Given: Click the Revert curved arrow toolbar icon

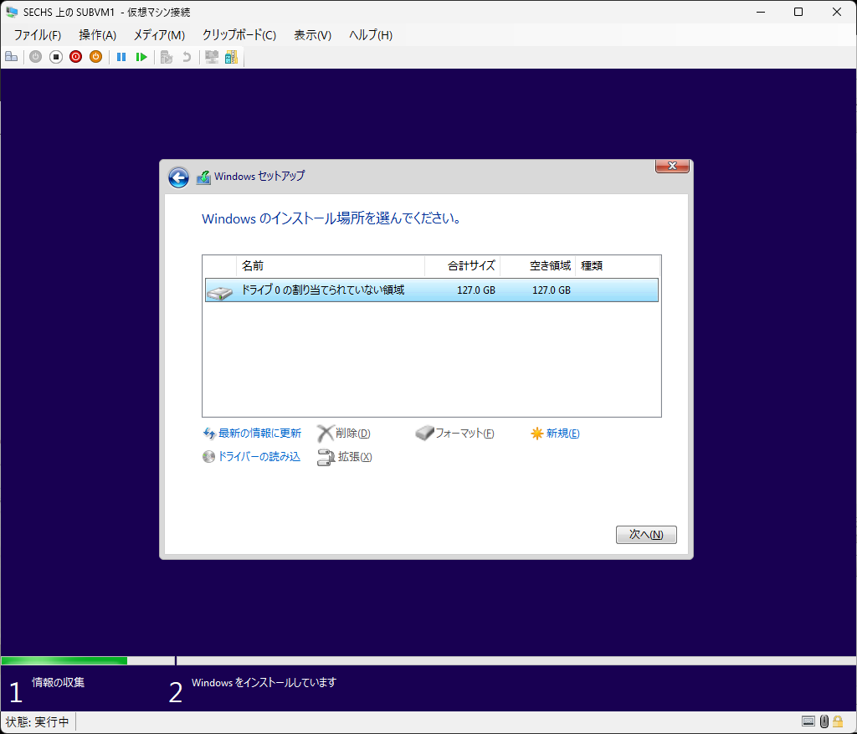Looking at the screenshot, I should click(187, 57).
